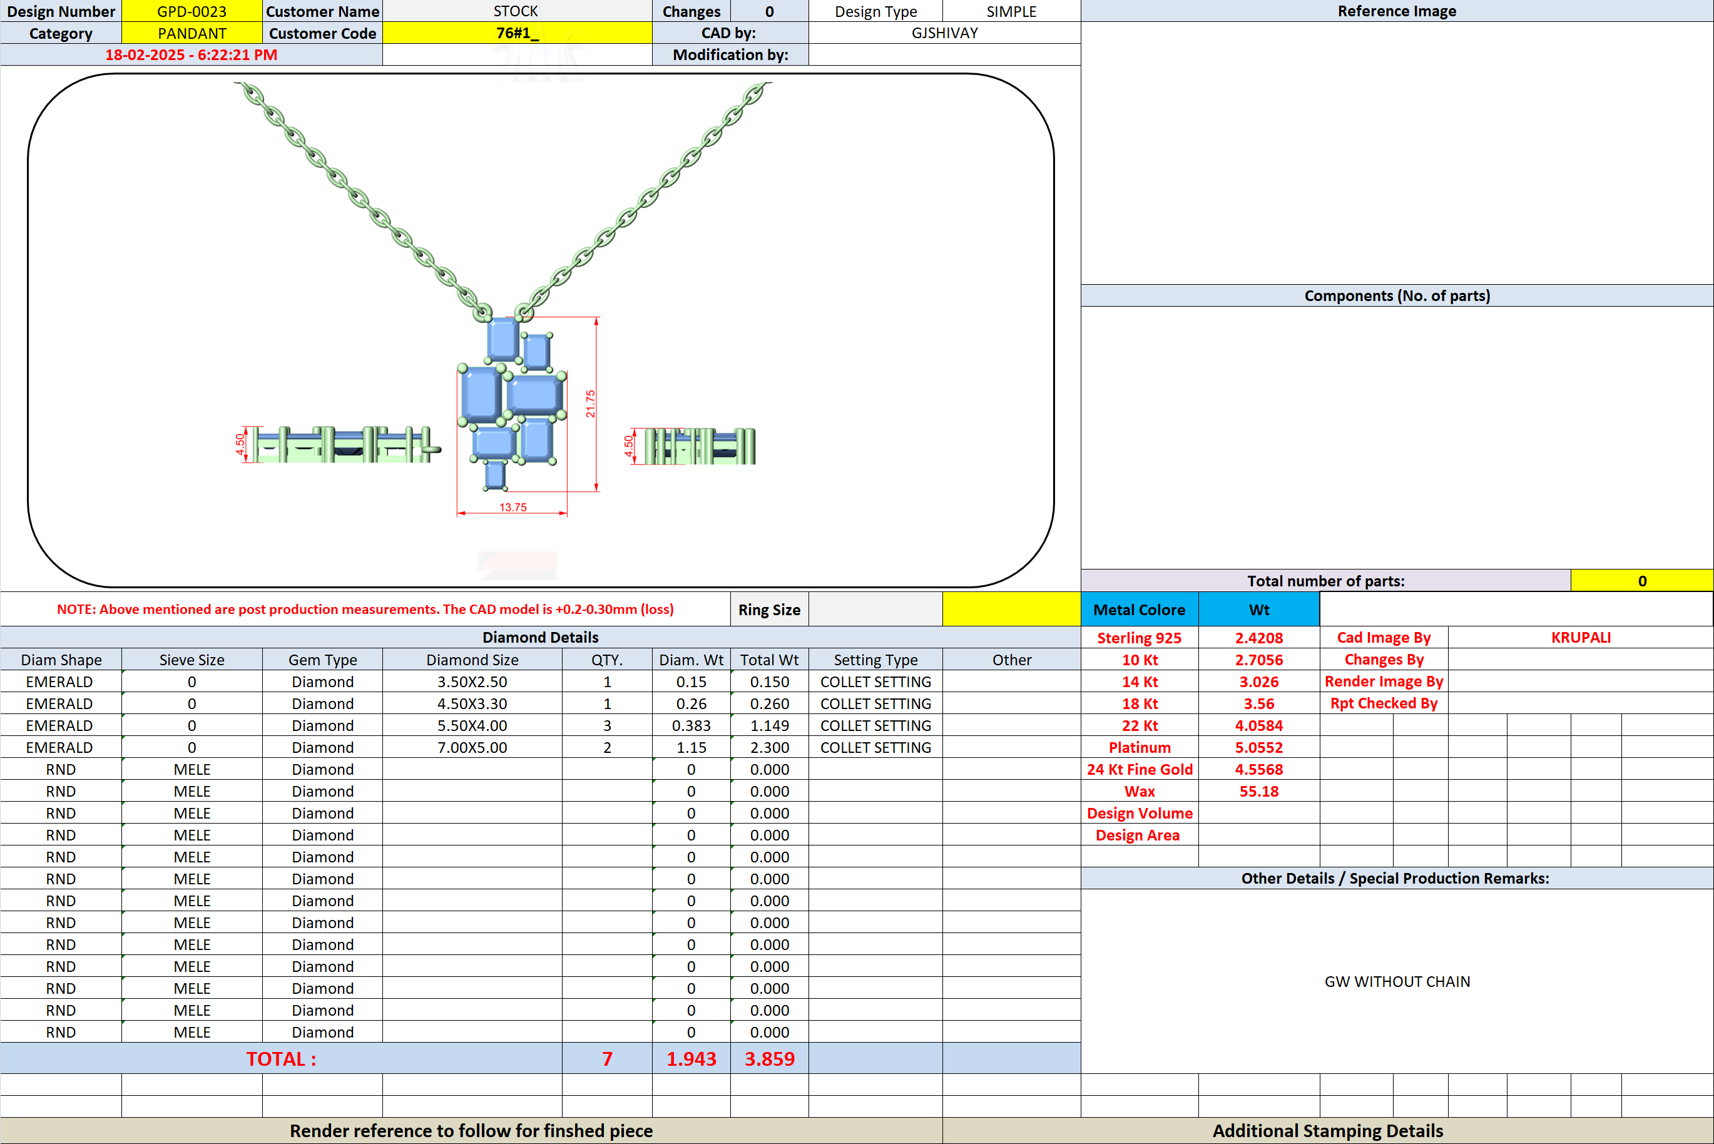The image size is (1714, 1144).
Task: Click Render reference to follow footer text
Action: [471, 1130]
